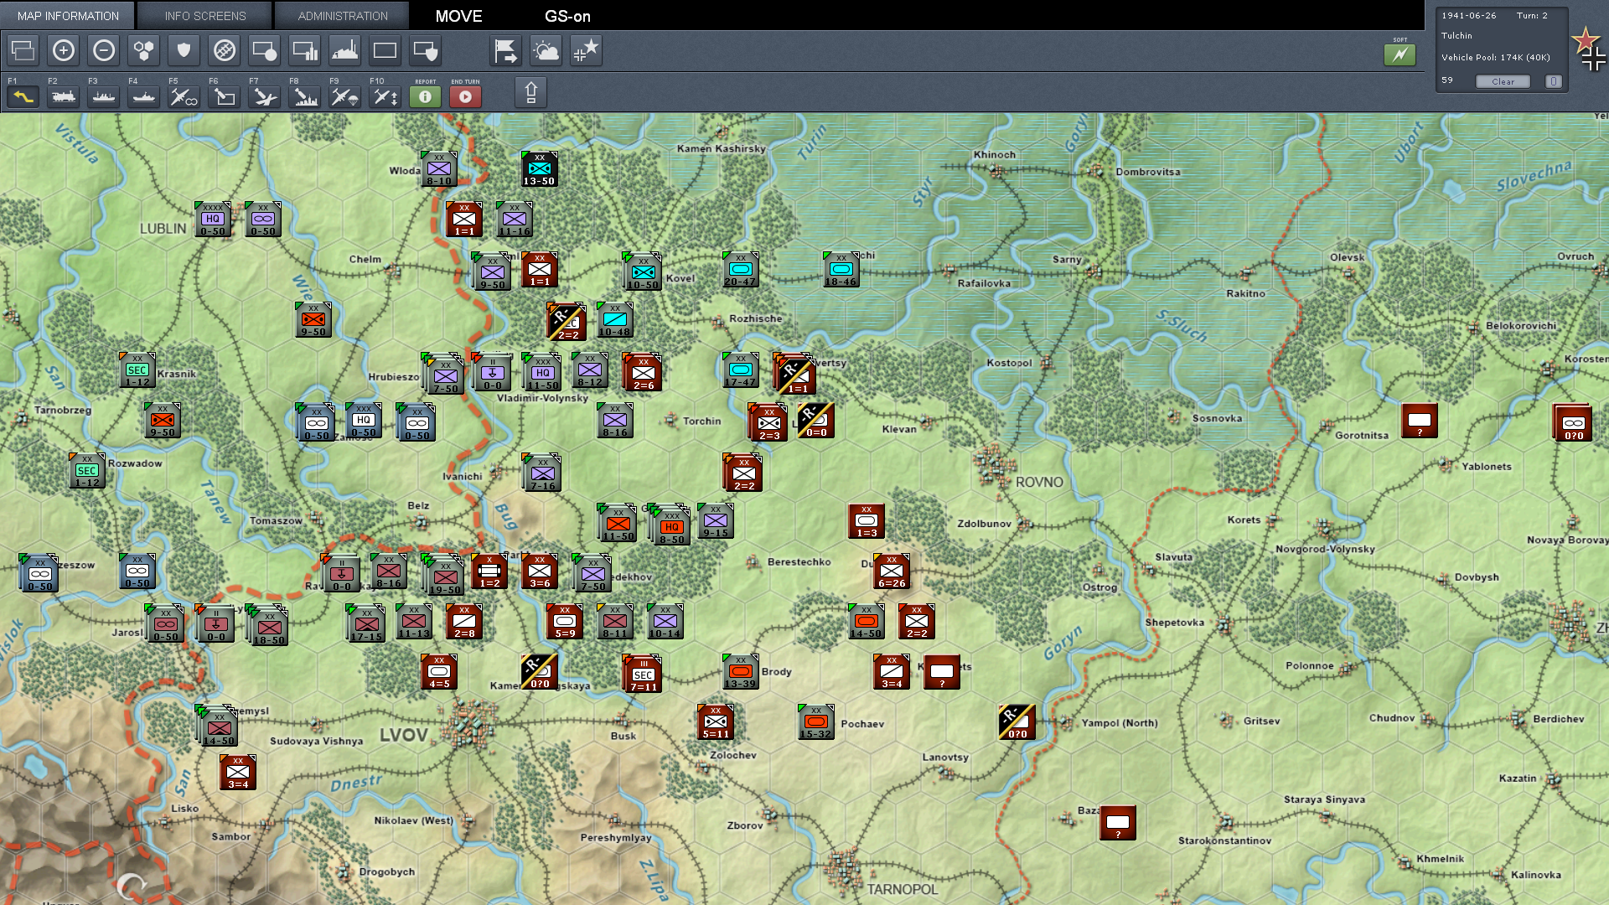Select F9 air drop parachute mode
This screenshot has width=1609, height=905.
pyautogui.click(x=345, y=96)
